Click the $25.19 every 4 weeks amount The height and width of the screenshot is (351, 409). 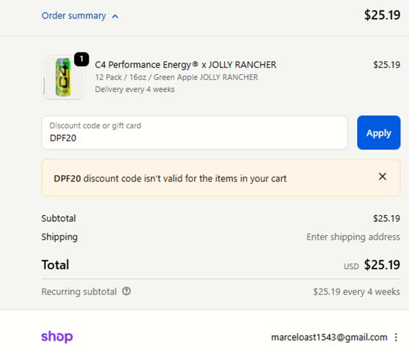356,292
